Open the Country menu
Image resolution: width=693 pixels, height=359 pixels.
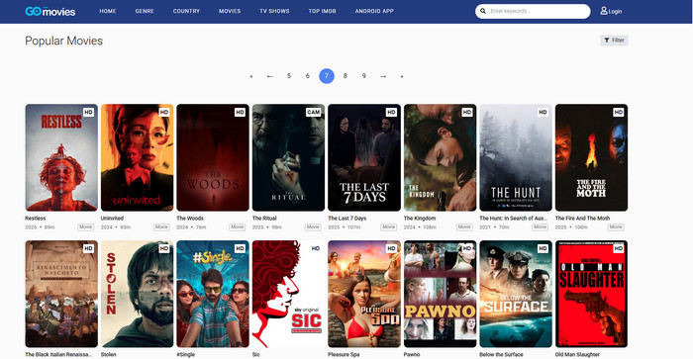(186, 11)
